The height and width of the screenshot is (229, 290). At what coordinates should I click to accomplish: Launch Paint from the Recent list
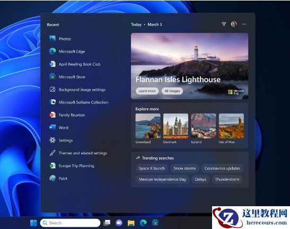pos(58,178)
